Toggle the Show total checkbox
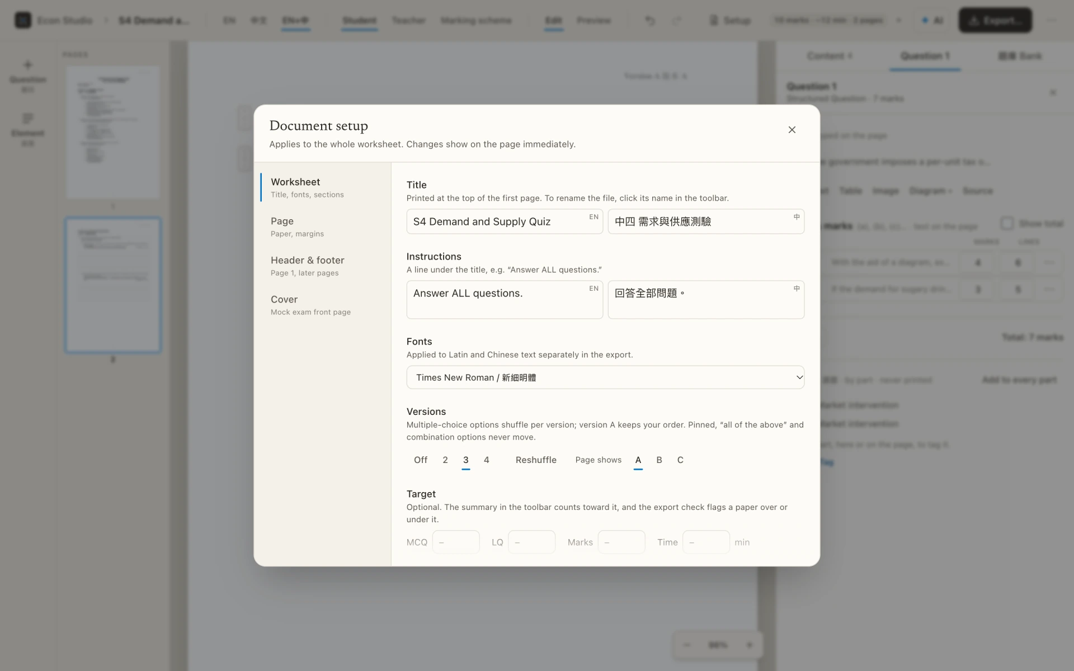Screen dimensions: 1074x671 click(1007, 224)
